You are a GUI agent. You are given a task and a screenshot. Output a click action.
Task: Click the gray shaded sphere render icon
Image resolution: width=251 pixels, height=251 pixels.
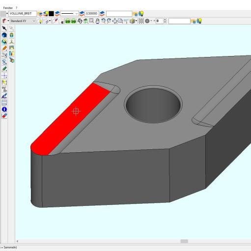147,21
